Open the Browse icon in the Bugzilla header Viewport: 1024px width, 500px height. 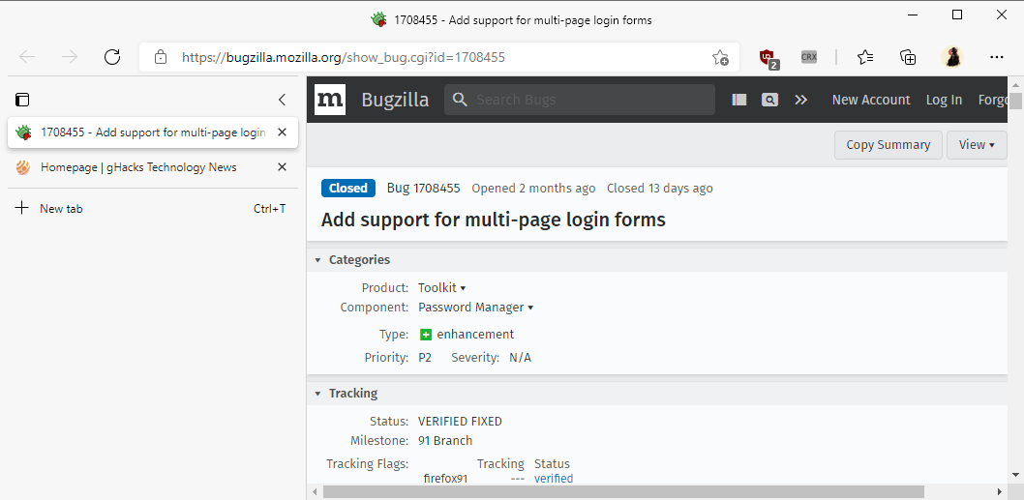pyautogui.click(x=739, y=100)
